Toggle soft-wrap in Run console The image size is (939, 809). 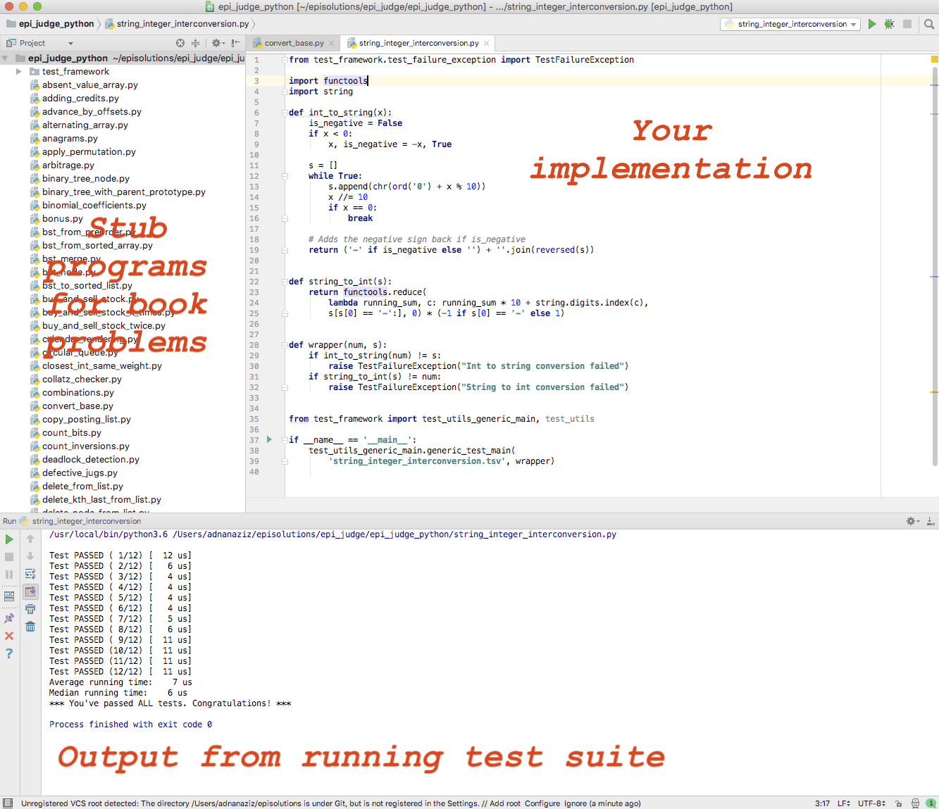point(30,574)
